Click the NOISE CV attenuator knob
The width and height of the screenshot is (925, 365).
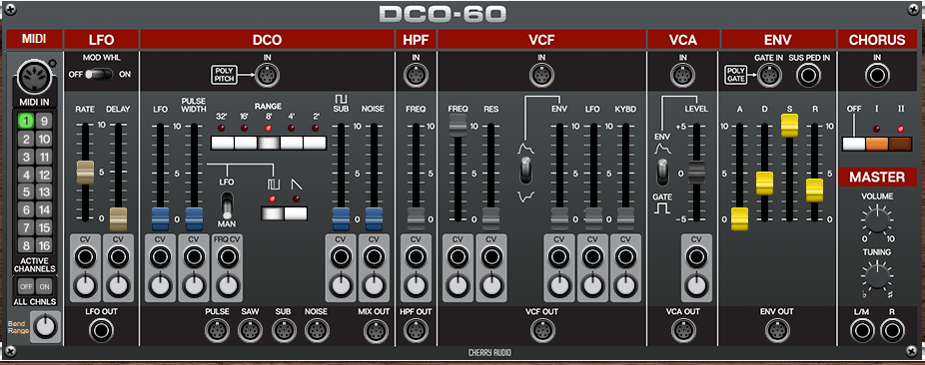[x=374, y=285]
